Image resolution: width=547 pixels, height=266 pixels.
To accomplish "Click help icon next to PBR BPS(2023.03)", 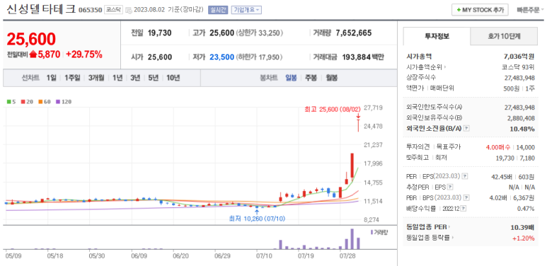I will tap(467, 198).
